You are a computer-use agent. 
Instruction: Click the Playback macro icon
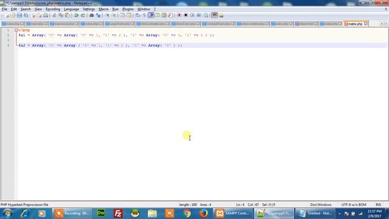[x=192, y=15]
